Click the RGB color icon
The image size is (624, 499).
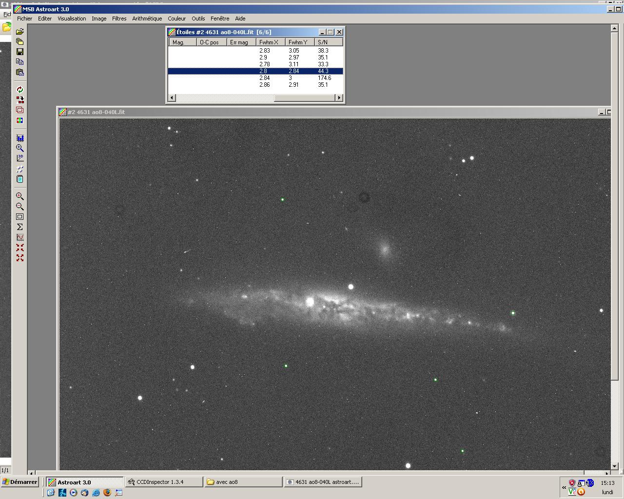point(20,120)
